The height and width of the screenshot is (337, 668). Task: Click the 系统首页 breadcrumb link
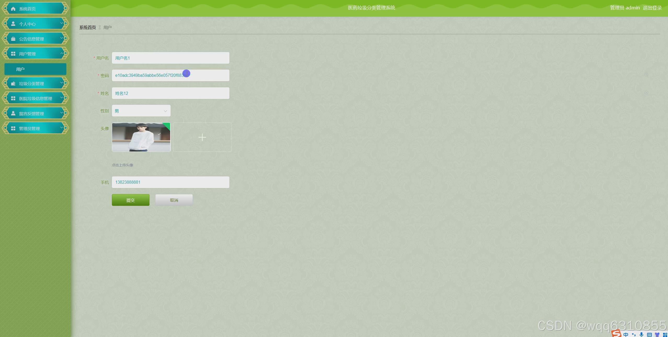pyautogui.click(x=88, y=27)
